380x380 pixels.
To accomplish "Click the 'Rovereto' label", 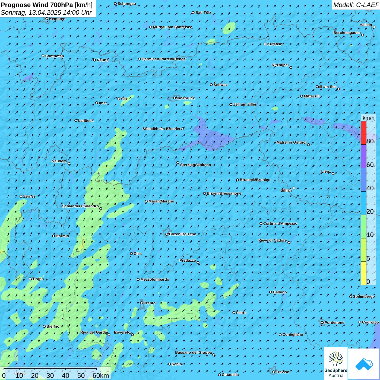I will (x=122, y=332).
